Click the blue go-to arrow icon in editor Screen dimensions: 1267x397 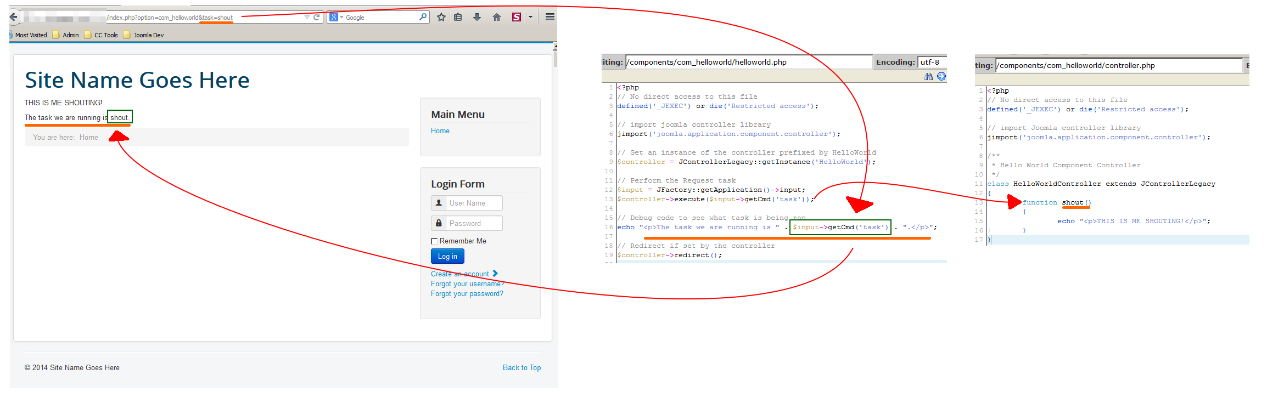coord(941,77)
